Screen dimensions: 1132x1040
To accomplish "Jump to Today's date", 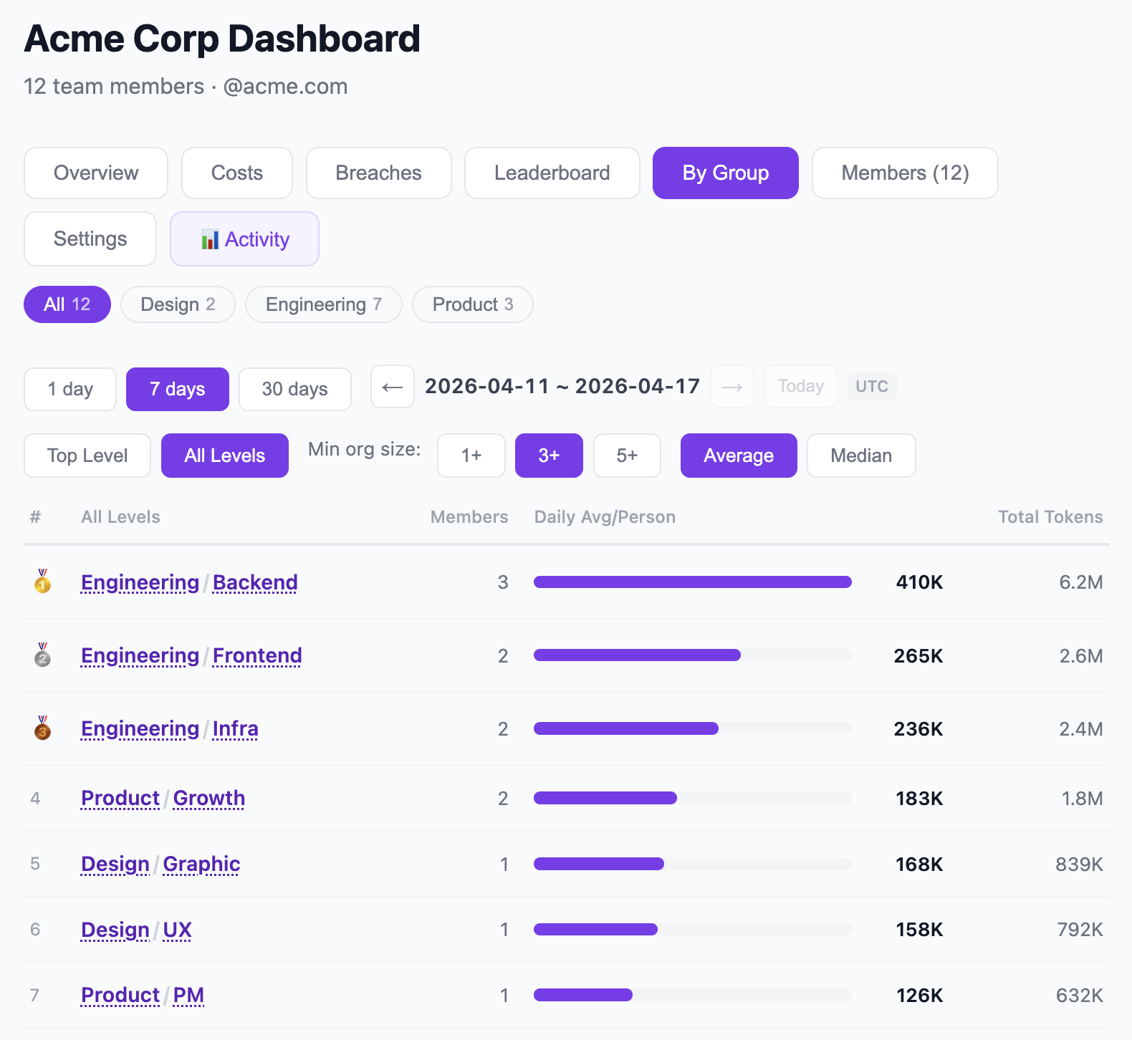I will click(x=800, y=387).
